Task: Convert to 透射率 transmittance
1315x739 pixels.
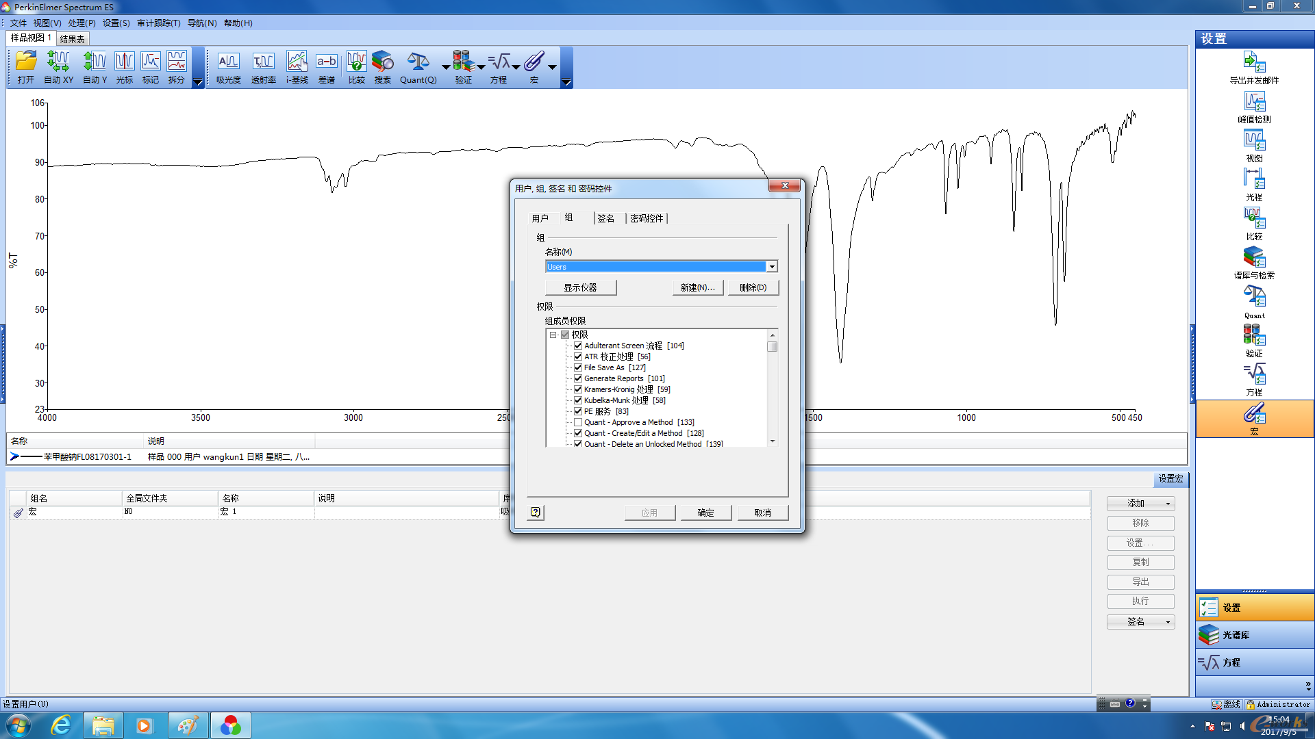Action: (263, 67)
